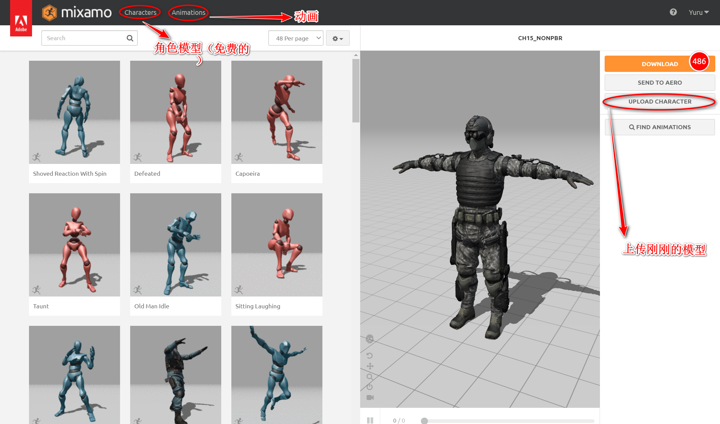Toggle skeleton view skull icon
This screenshot has width=720, height=424.
coord(370,339)
